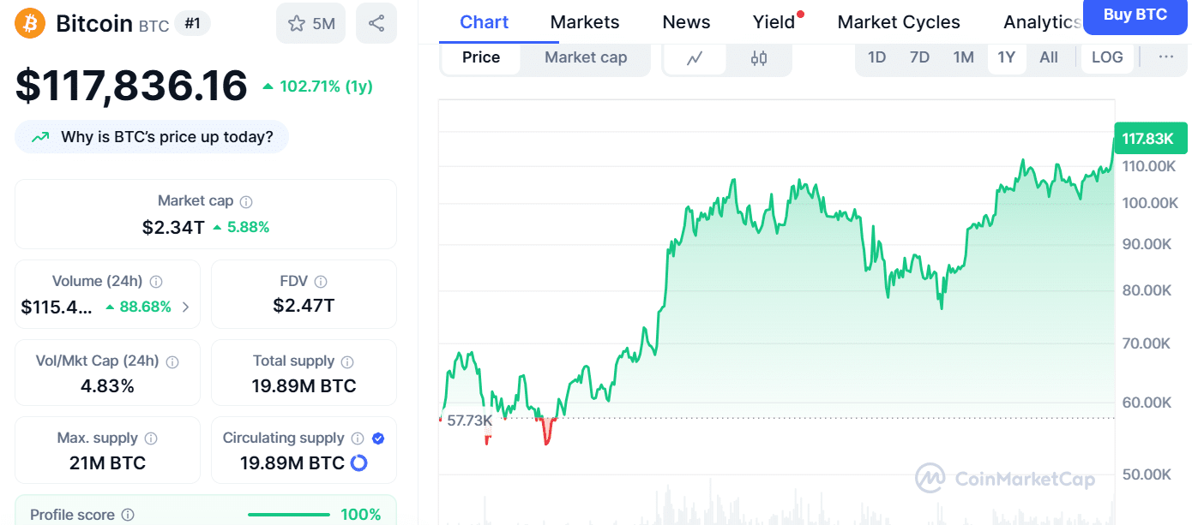Click trend arrow icon in BTC question

point(40,137)
